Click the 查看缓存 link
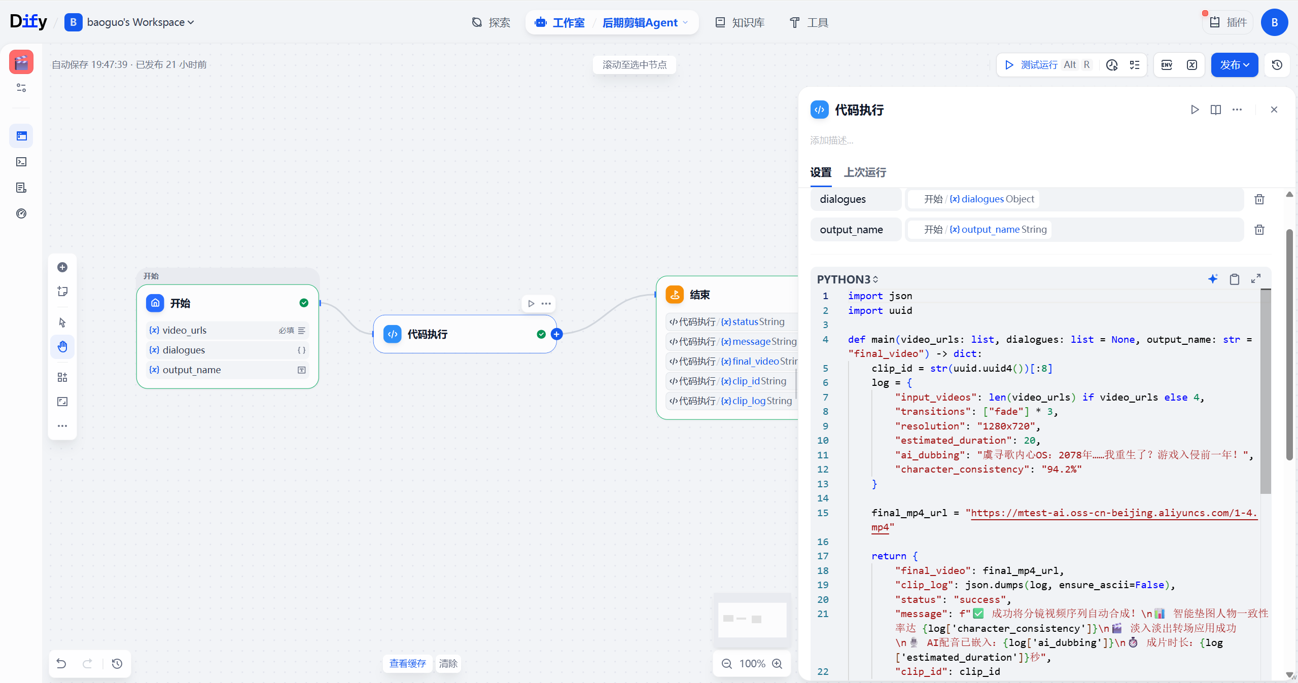This screenshot has width=1298, height=683. [x=407, y=663]
